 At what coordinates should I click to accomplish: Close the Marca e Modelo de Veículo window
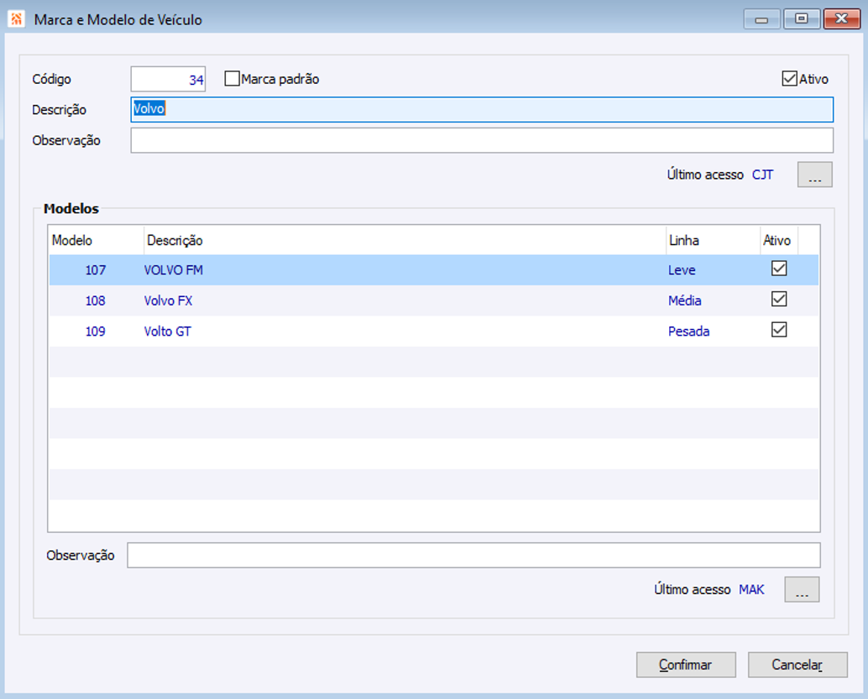tap(841, 18)
